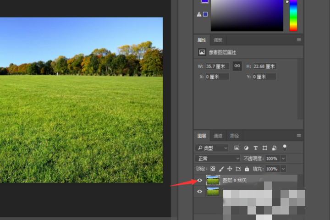Screen dimensions: 330x220
Task: Open the 正常 blend mode dropdown
Action: click(x=218, y=158)
